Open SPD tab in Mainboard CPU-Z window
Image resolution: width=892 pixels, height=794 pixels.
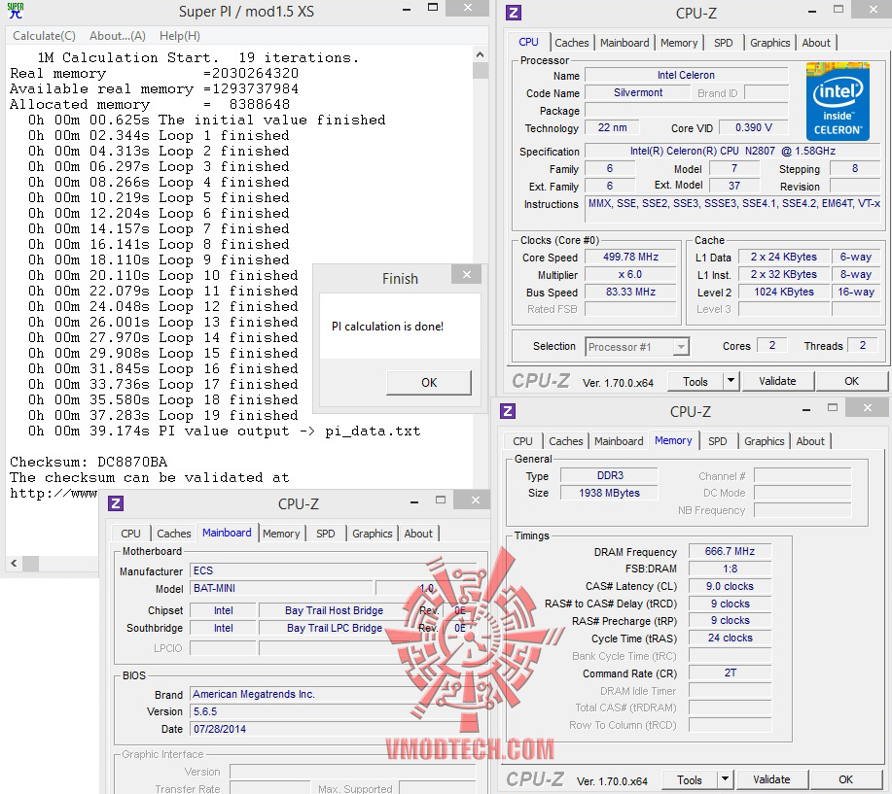[326, 534]
